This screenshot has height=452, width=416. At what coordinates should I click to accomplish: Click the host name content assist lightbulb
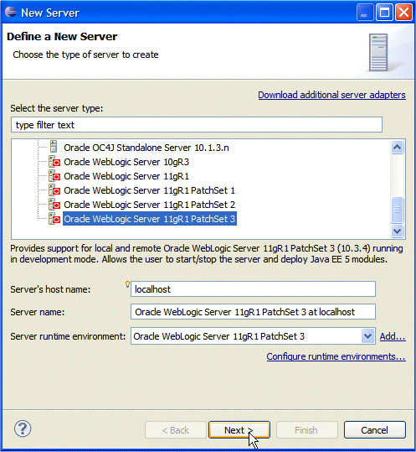127,284
